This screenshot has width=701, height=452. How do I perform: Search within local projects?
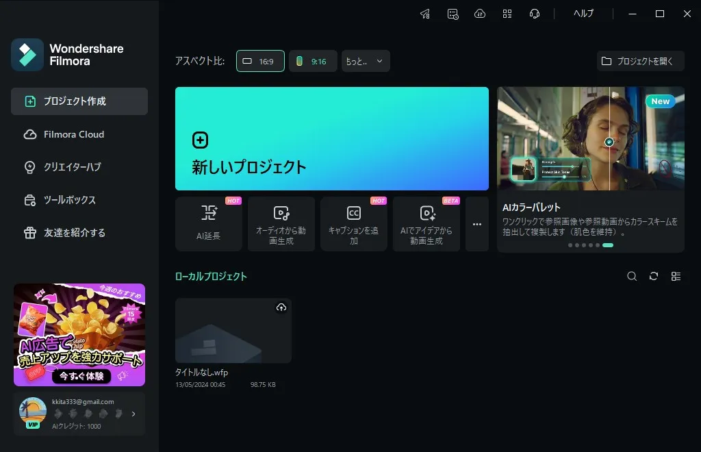pos(632,276)
